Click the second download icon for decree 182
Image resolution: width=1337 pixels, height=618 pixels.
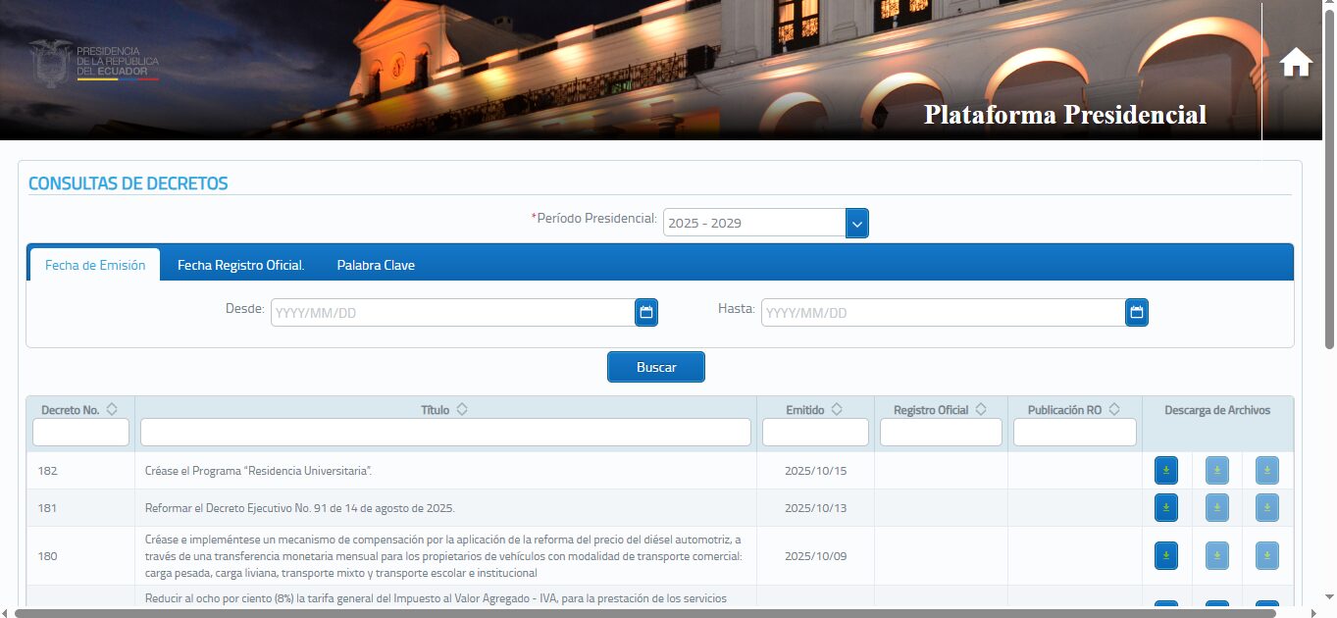click(1216, 471)
